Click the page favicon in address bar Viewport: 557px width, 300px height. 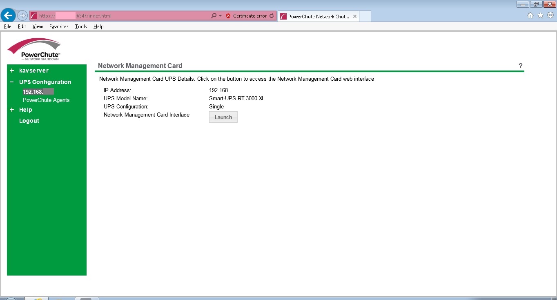pyautogui.click(x=34, y=16)
